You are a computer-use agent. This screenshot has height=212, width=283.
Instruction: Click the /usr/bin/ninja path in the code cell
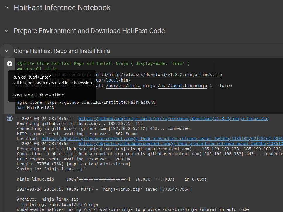tap(123, 86)
